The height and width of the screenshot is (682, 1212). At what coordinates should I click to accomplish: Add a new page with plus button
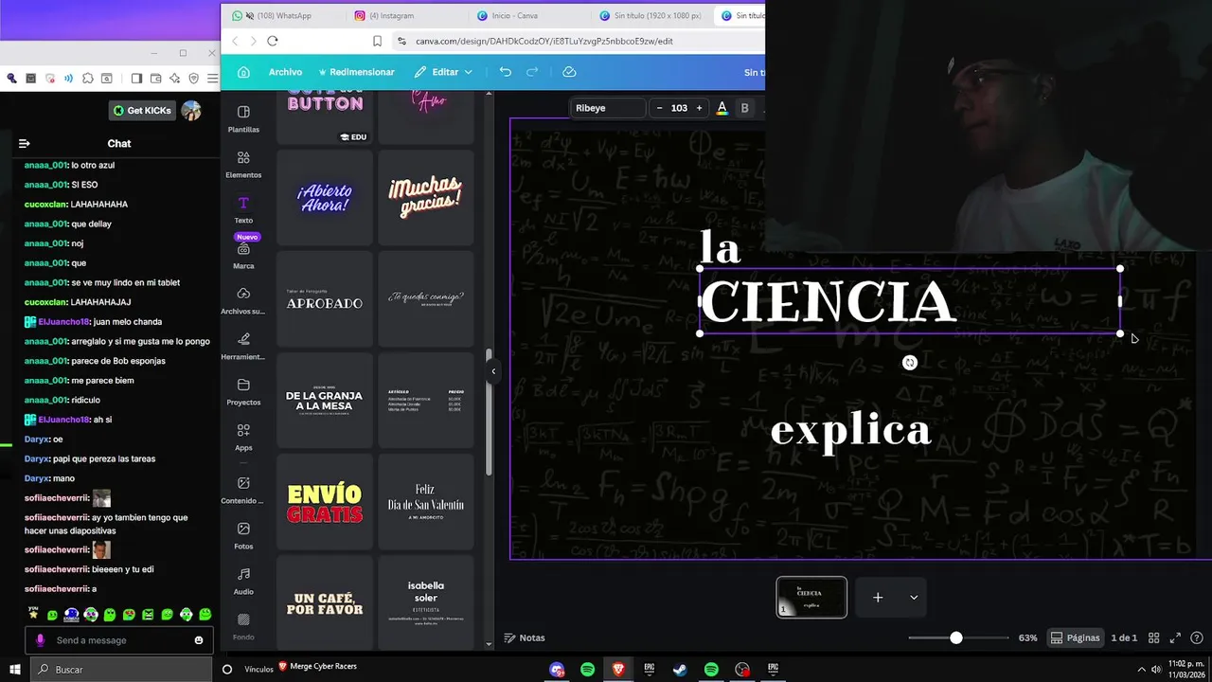pos(878,598)
